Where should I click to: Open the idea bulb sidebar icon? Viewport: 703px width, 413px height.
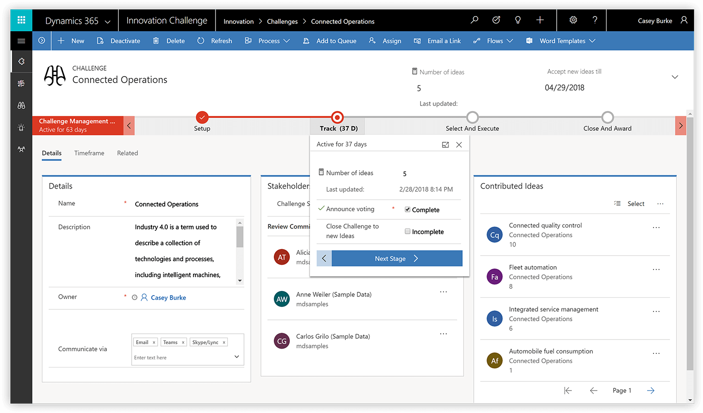[21, 128]
